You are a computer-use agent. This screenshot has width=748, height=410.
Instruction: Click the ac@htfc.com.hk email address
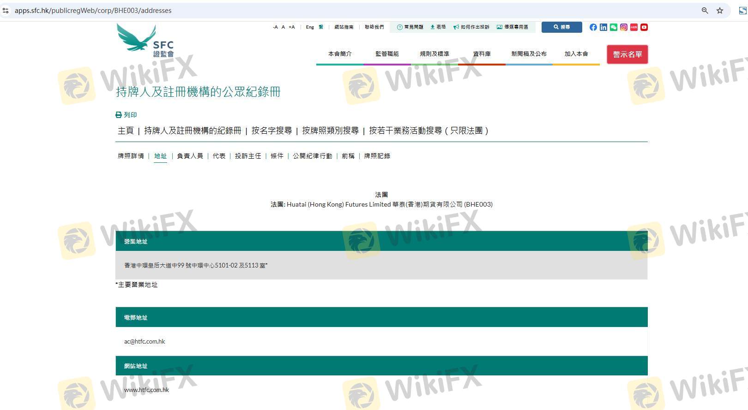pyautogui.click(x=145, y=342)
